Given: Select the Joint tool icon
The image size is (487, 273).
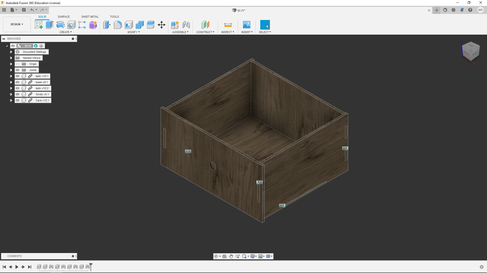Looking at the screenshot, I should coord(186,25).
